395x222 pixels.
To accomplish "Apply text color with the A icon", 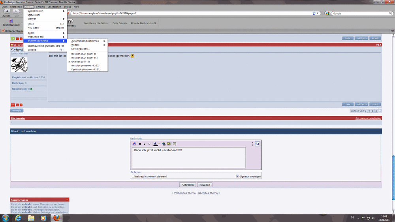I will [155, 144].
